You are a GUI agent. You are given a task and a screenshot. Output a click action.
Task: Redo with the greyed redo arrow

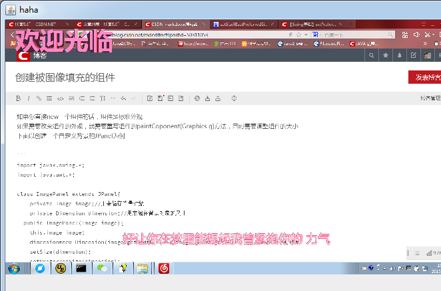134,98
